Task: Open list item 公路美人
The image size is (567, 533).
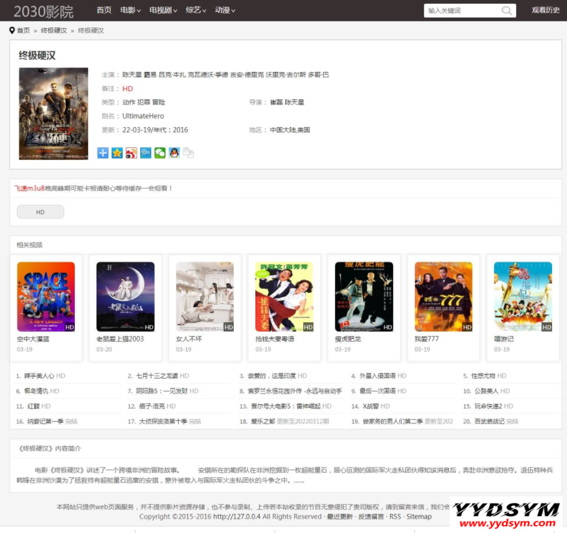Action: 486,391
